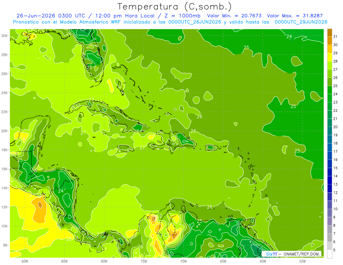Click the blue legend swatch between 15 and 16
Image resolution: width=343 pixels, height=265 pixels.
click(330, 164)
